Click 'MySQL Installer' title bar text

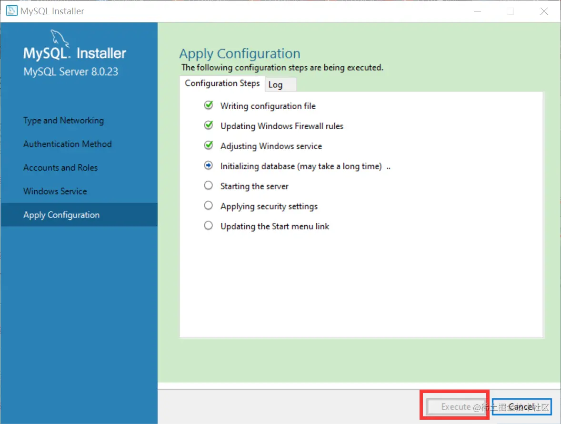pos(52,11)
